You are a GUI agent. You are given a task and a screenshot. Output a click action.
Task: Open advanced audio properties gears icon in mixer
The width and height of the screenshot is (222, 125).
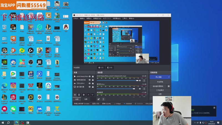click(x=99, y=99)
